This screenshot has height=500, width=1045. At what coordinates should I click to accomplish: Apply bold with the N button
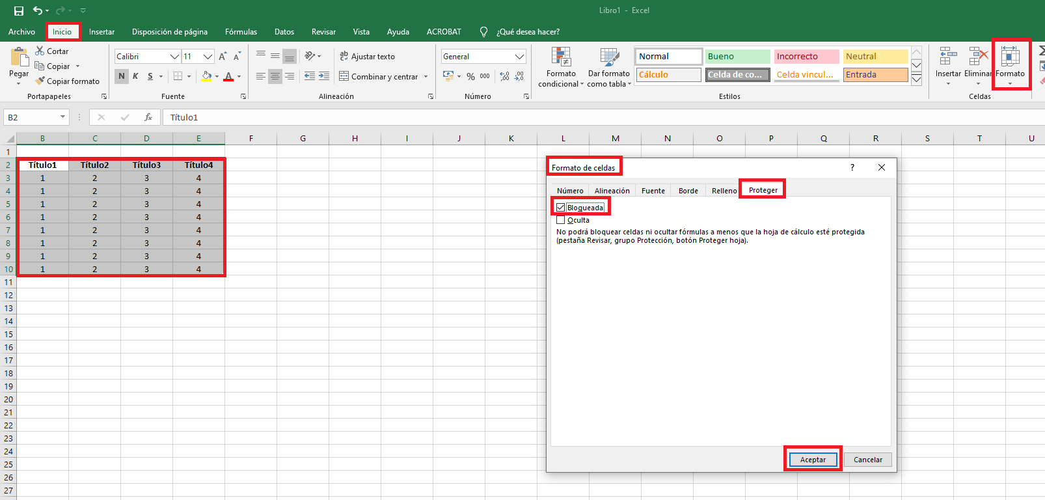click(x=122, y=76)
